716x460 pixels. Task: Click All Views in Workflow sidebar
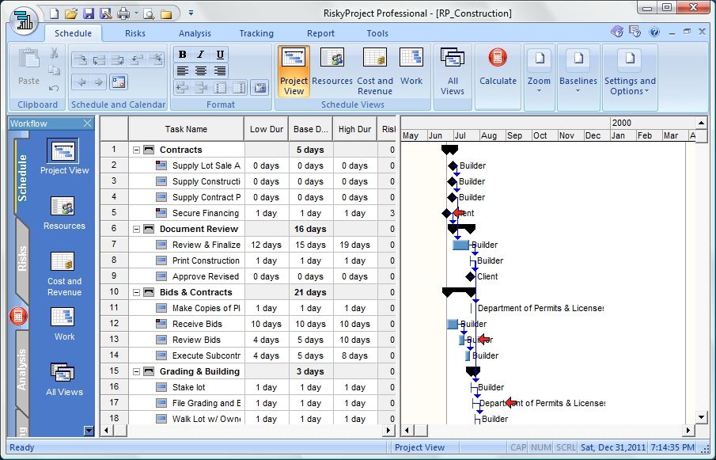coord(64,379)
